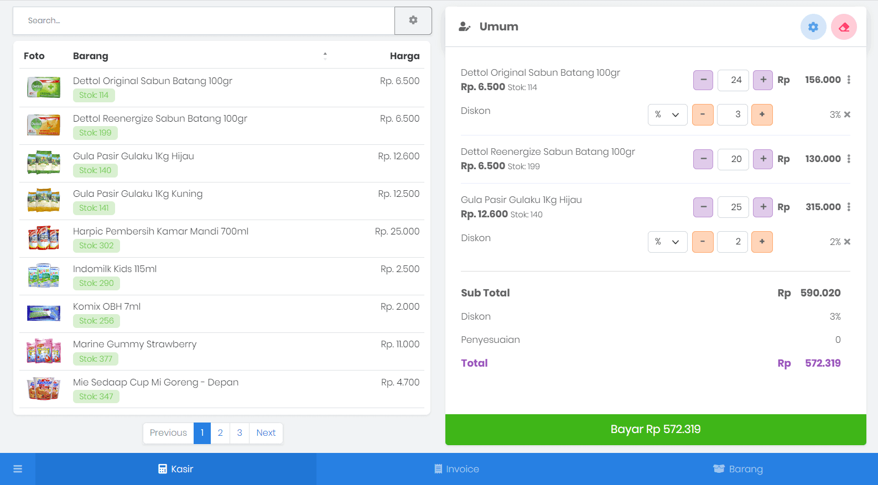Click the overall Diskon 3% value
This screenshot has width=878, height=485.
coord(835,316)
